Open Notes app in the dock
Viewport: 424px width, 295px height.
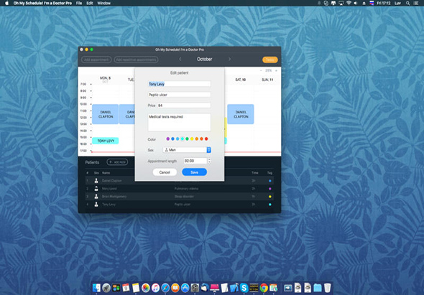coord(136,288)
